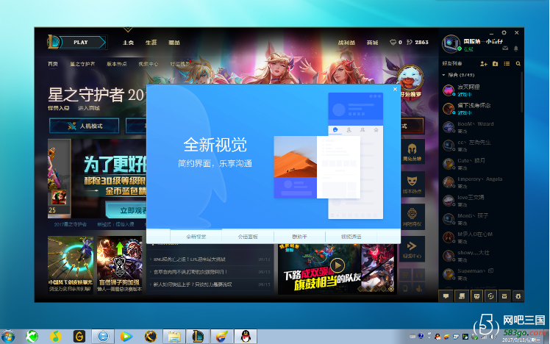Select the 版本热点 sub-navigation item

click(x=116, y=64)
